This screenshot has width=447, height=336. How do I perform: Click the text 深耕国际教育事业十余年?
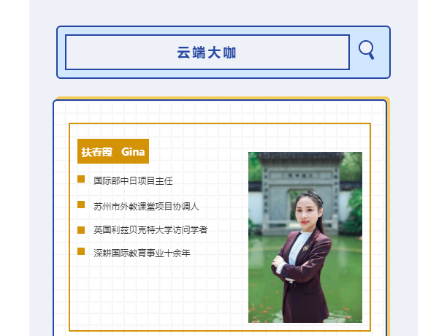(x=142, y=253)
